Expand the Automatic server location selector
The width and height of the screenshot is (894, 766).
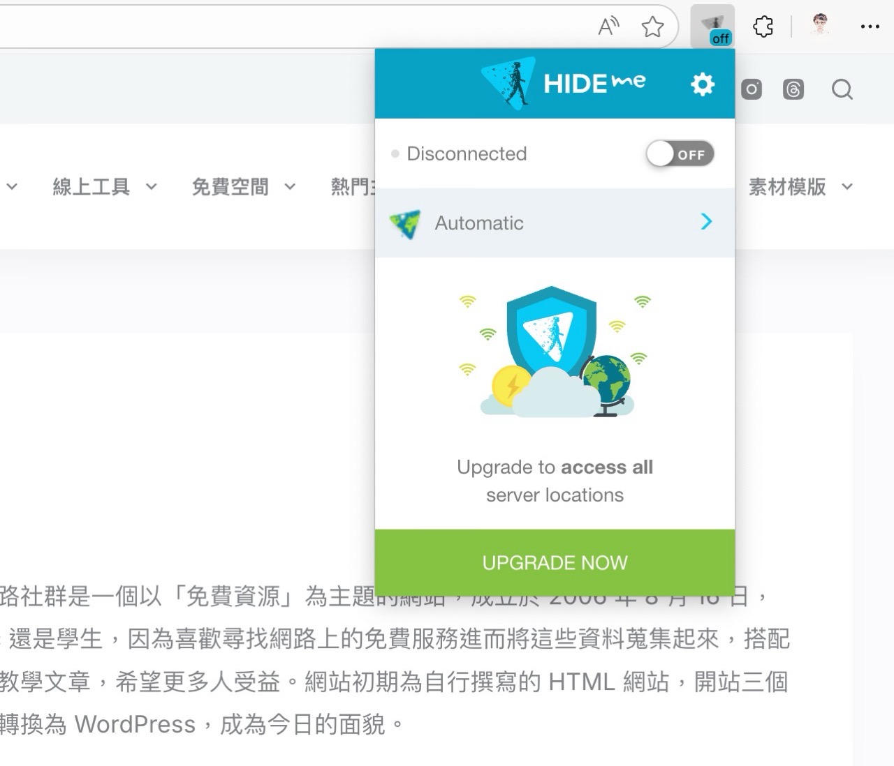(x=706, y=222)
